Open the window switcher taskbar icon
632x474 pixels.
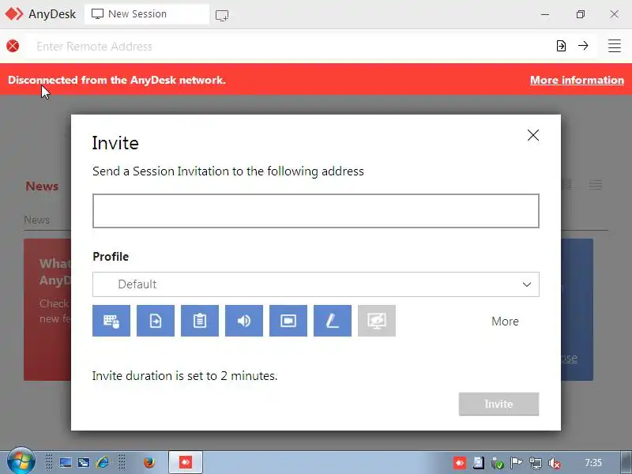(84, 462)
